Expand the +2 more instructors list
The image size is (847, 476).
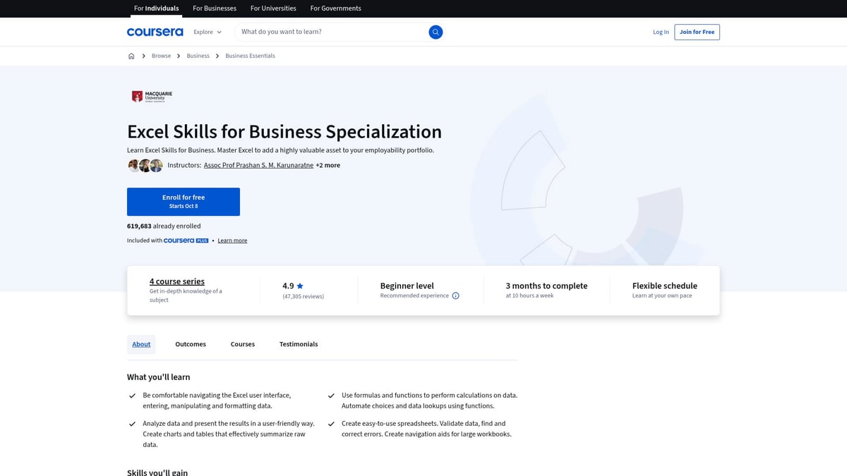tap(328, 165)
